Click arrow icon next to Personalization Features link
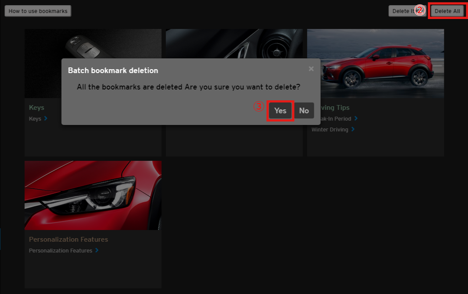The height and width of the screenshot is (294, 468). pos(97,250)
